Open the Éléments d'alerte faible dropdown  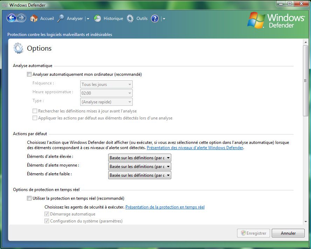[140, 175]
